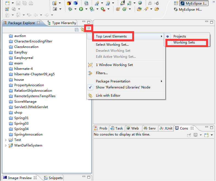Expand the WanDaFileSystem project node
This screenshot has height=181, width=216.
click(6, 145)
